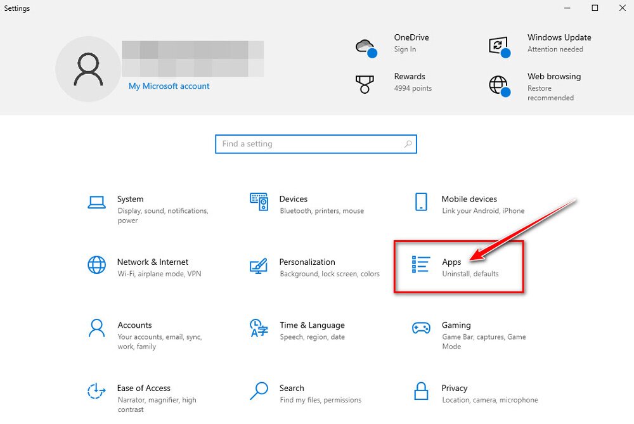Viewport: 634px width, 424px height.
Task: Click 'Narrator, magnifier, high contrast' description
Action: [x=157, y=404]
